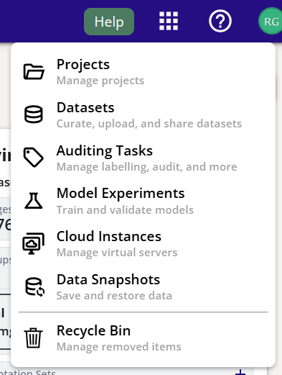Image resolution: width=282 pixels, height=375 pixels.
Task: Select Datasets from the menu
Action: pyautogui.click(x=143, y=114)
